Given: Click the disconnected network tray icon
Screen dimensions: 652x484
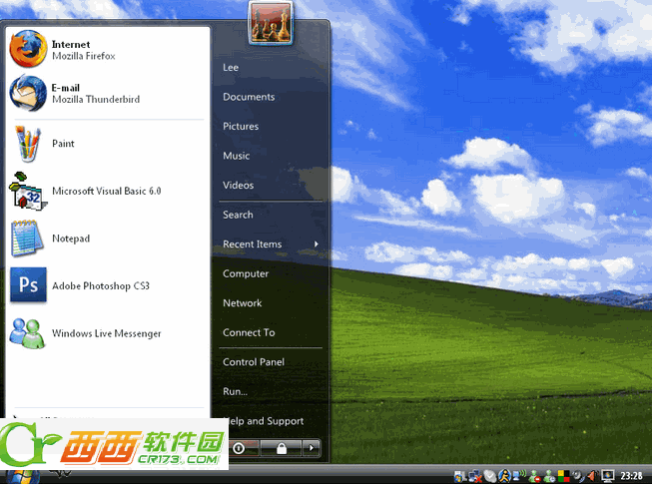Looking at the screenshot, I should (475, 476).
